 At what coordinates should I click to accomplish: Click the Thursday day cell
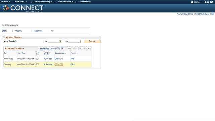pos(7,65)
